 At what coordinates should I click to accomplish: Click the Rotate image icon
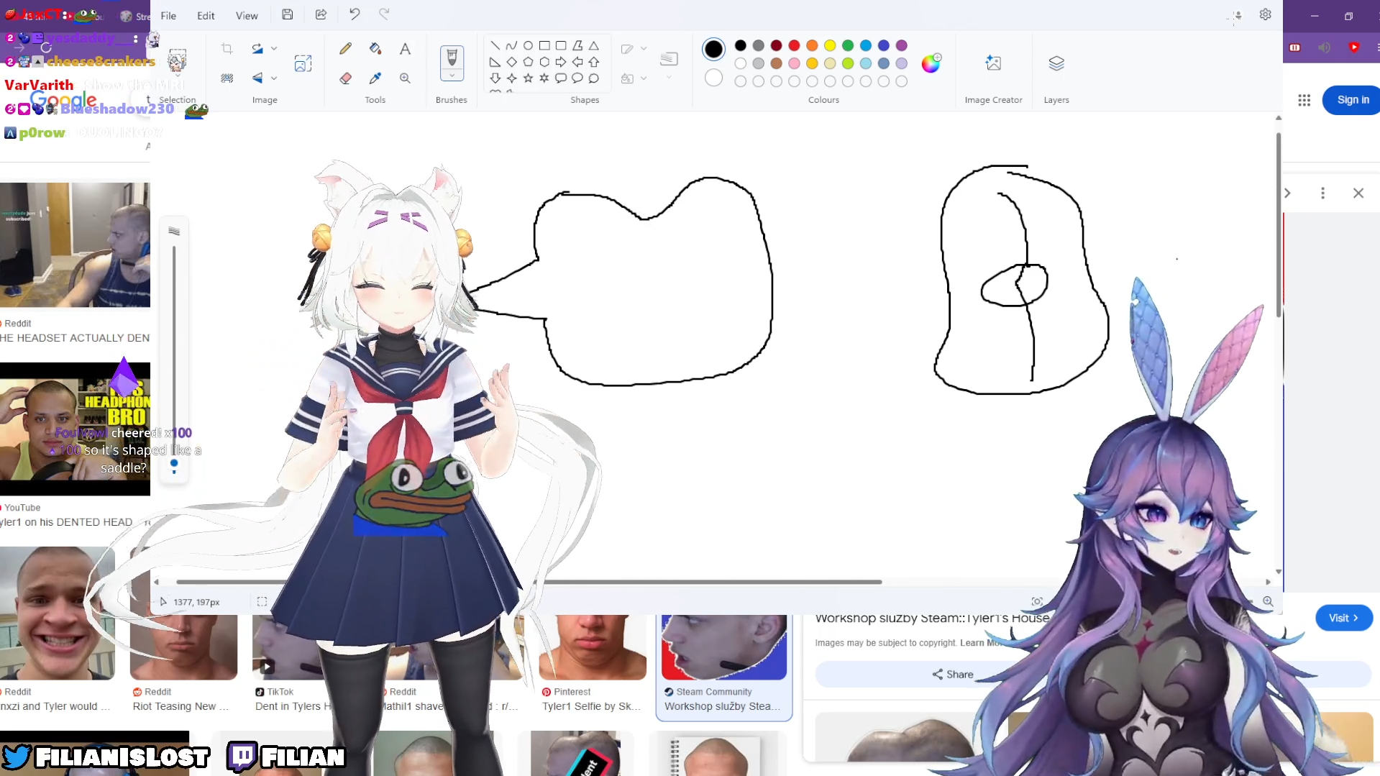[x=257, y=49]
